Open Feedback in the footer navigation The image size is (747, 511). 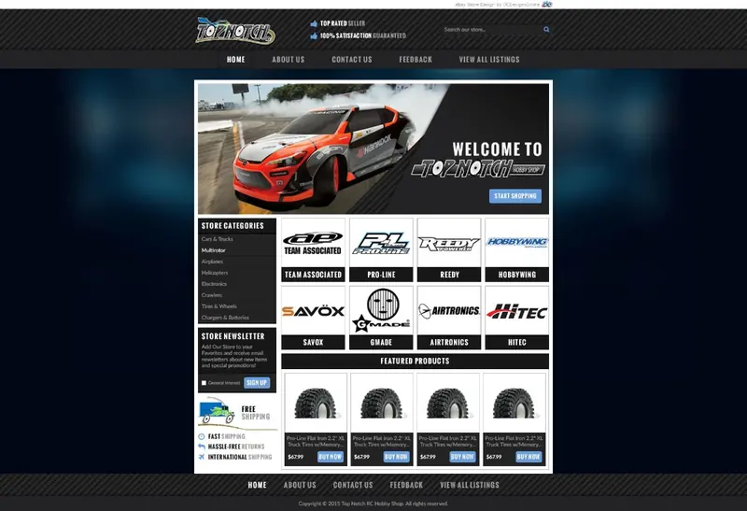click(406, 485)
